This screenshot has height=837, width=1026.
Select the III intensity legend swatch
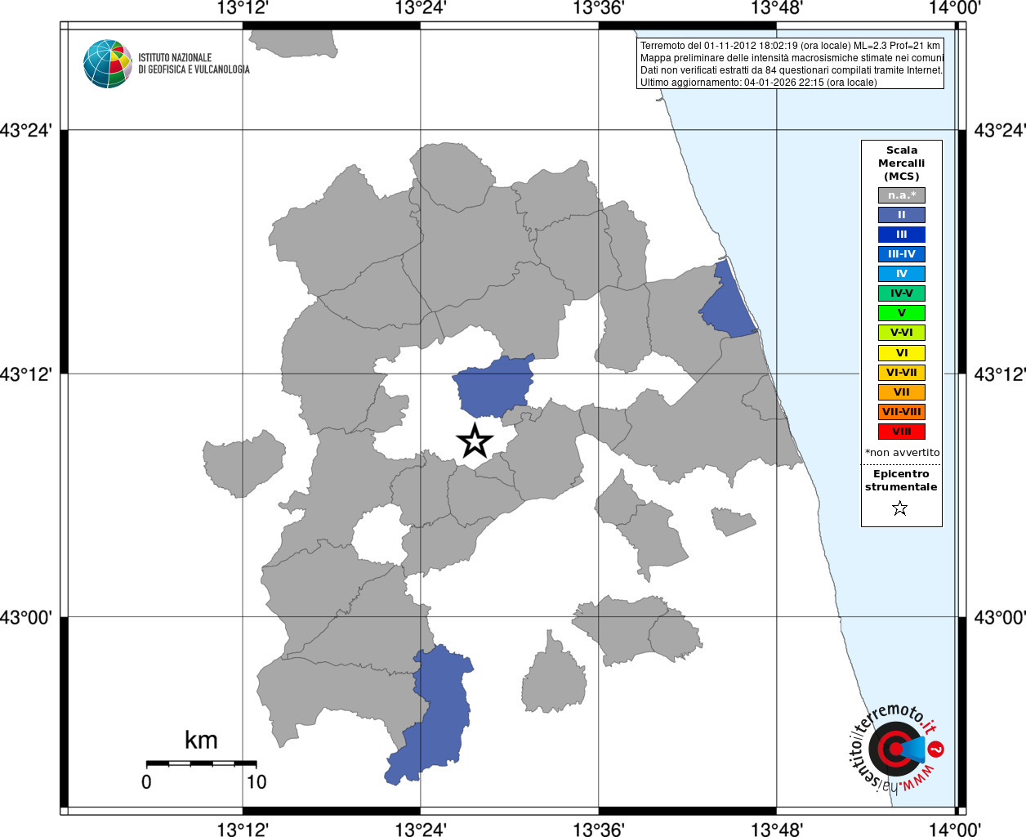(x=902, y=235)
